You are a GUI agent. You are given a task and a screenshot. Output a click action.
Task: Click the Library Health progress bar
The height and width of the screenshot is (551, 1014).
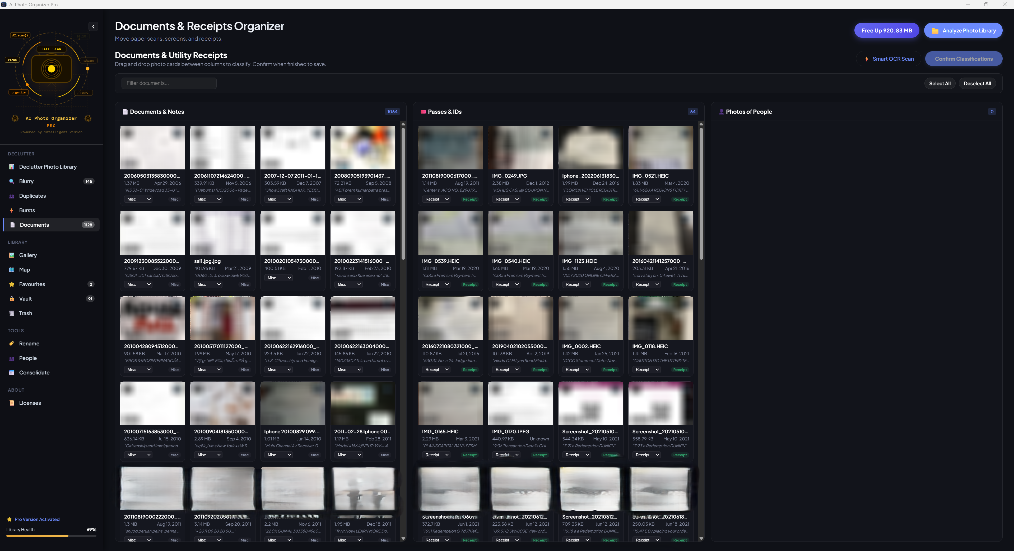(x=51, y=536)
